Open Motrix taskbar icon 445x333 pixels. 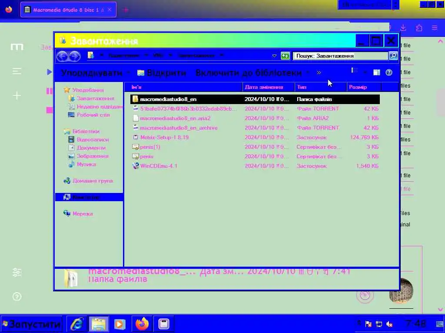[x=164, y=324]
